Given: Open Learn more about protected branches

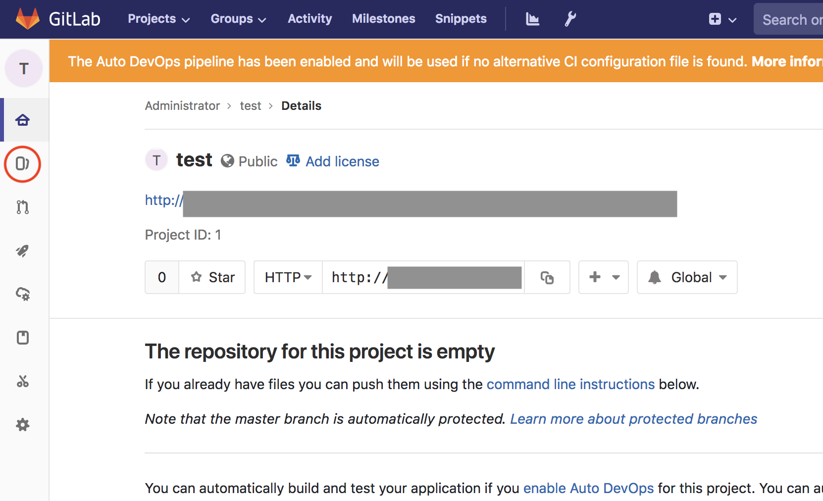Looking at the screenshot, I should [634, 419].
